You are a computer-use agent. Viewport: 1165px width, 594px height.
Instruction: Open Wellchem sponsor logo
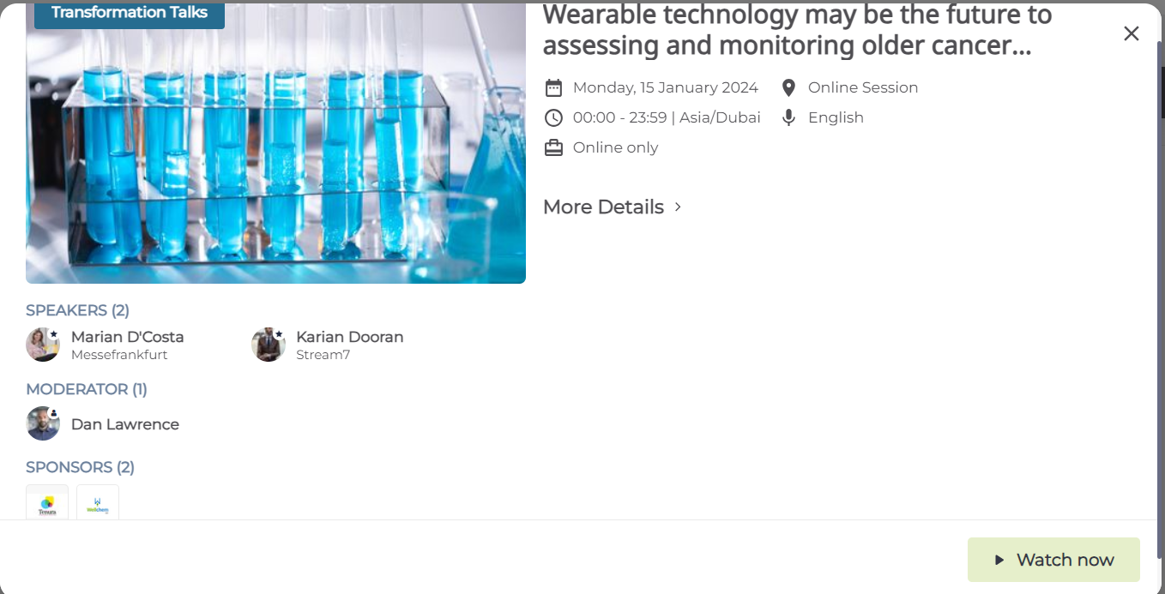pos(98,502)
